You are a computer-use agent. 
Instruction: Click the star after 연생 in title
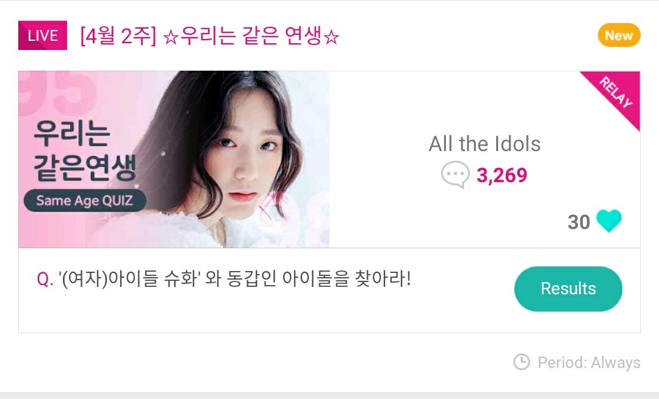coord(330,37)
